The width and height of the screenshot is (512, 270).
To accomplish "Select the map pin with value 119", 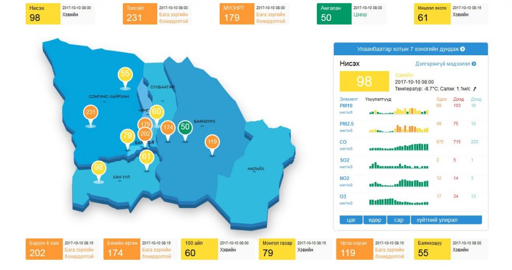I will 212,142.
